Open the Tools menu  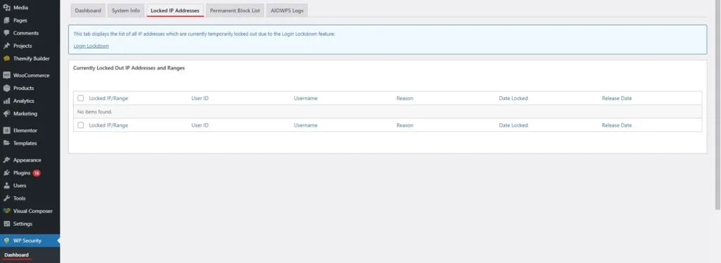pos(19,198)
